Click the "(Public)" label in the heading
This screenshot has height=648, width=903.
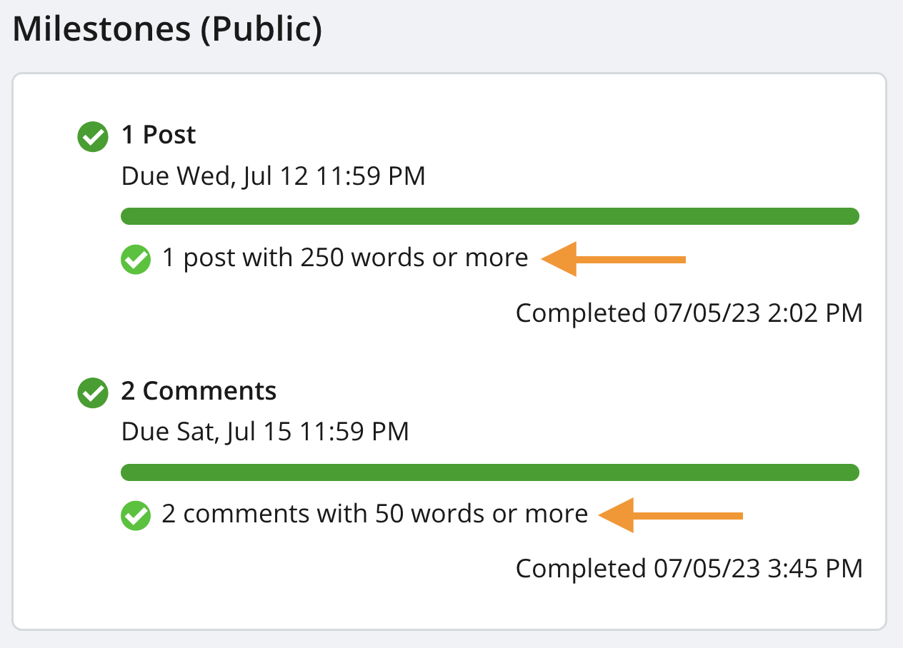point(261,31)
